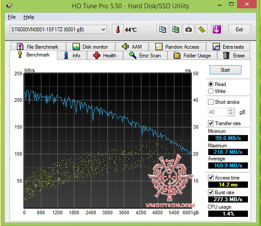Save screenshot with the camera icon
Image resolution: width=261 pixels, height=226 pixels.
(x=188, y=30)
